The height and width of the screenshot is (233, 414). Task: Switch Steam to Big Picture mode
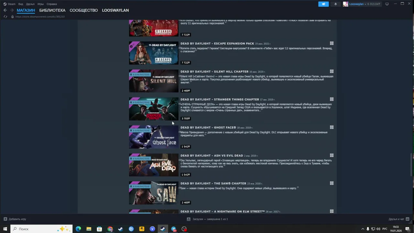pyautogui.click(x=387, y=4)
